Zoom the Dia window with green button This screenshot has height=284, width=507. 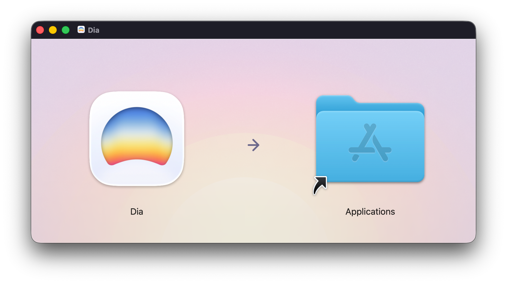(x=66, y=30)
